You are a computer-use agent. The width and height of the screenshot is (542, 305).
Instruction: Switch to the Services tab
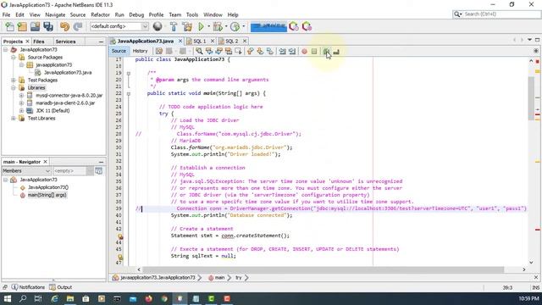point(65,42)
